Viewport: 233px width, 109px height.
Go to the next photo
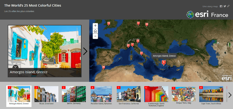point(85,51)
